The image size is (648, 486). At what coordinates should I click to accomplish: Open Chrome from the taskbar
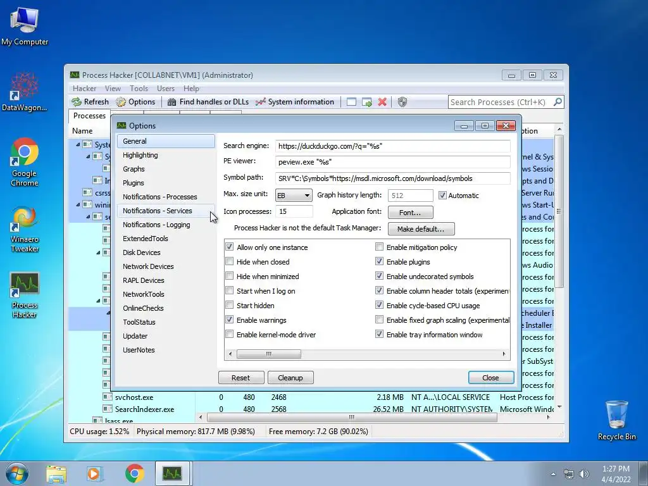pos(134,473)
